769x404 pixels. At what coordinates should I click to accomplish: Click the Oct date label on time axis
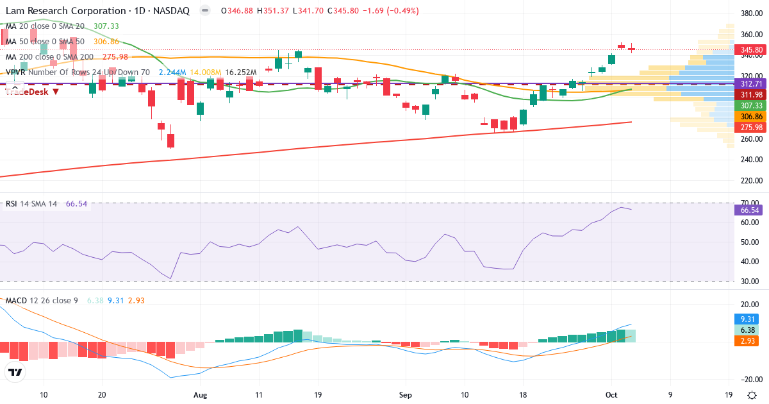(611, 395)
